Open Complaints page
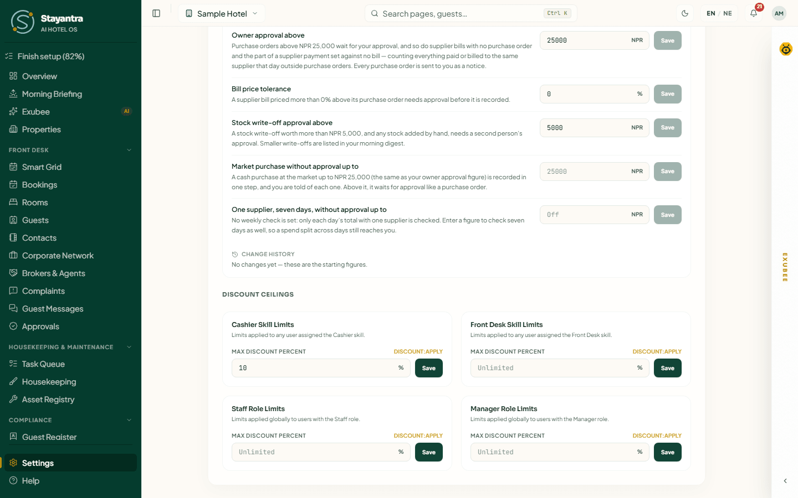Image resolution: width=798 pixels, height=498 pixels. pyautogui.click(x=70, y=291)
